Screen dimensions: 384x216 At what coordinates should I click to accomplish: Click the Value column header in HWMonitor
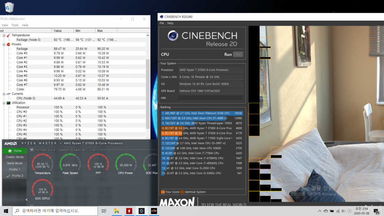(63, 31)
